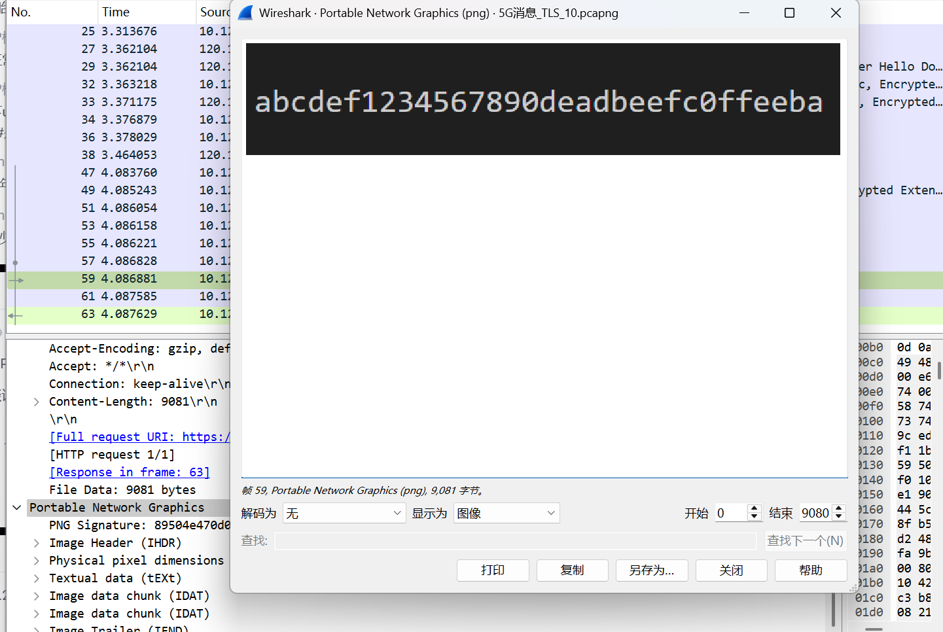Select packet number 36 in packet list
Viewport: 943px width, 632px height.
pos(118,137)
